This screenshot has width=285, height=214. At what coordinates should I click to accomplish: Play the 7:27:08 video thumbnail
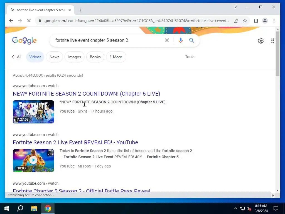point(33,112)
